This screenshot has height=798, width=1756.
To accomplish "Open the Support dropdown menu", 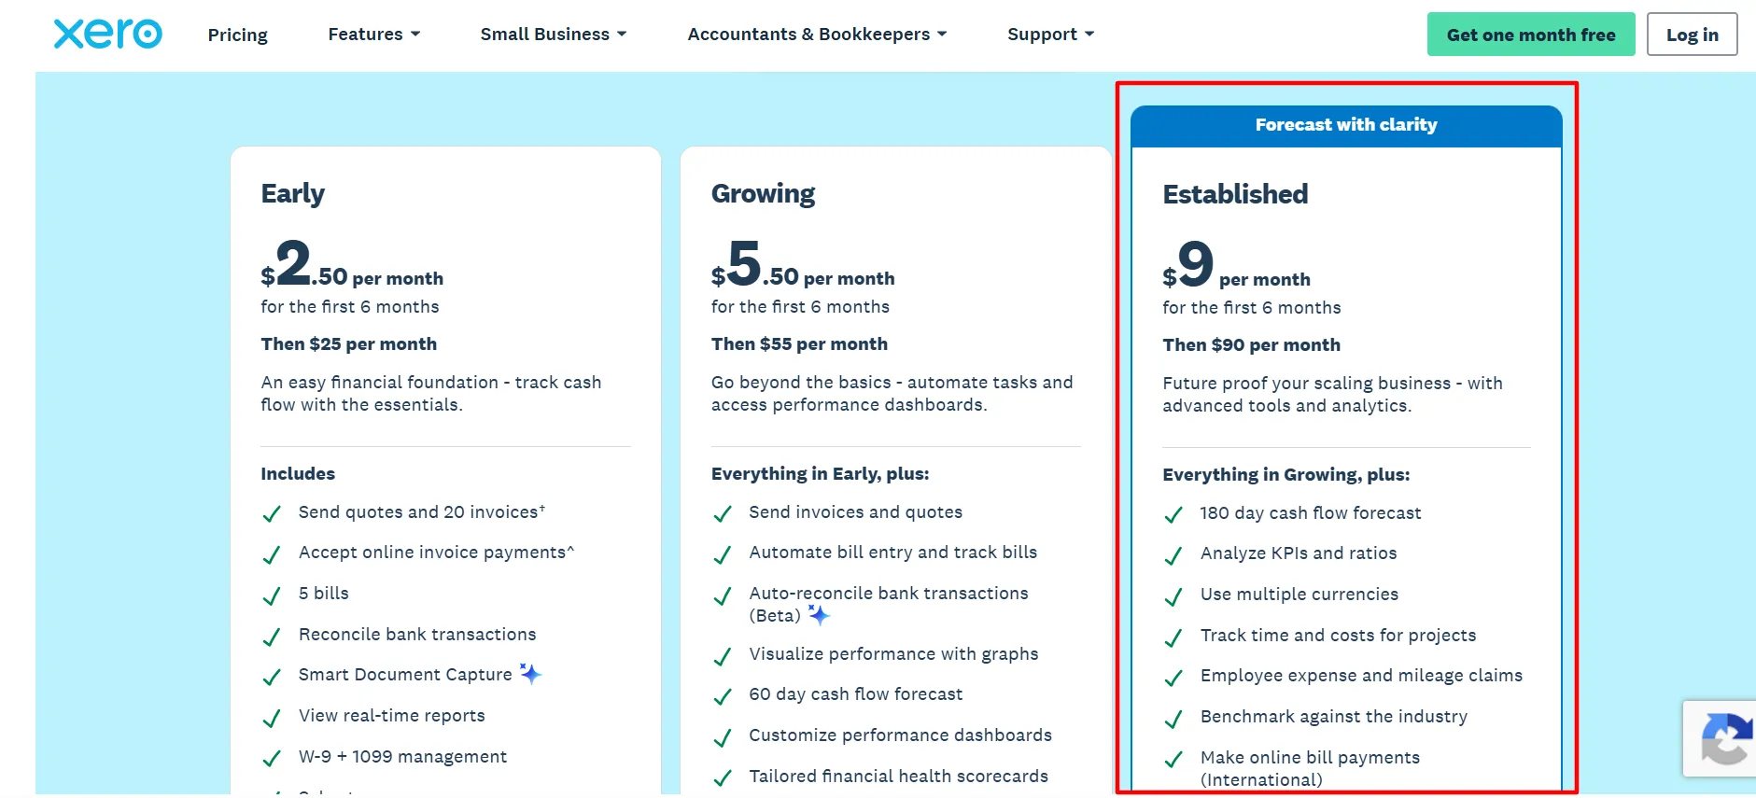I will tap(1051, 35).
